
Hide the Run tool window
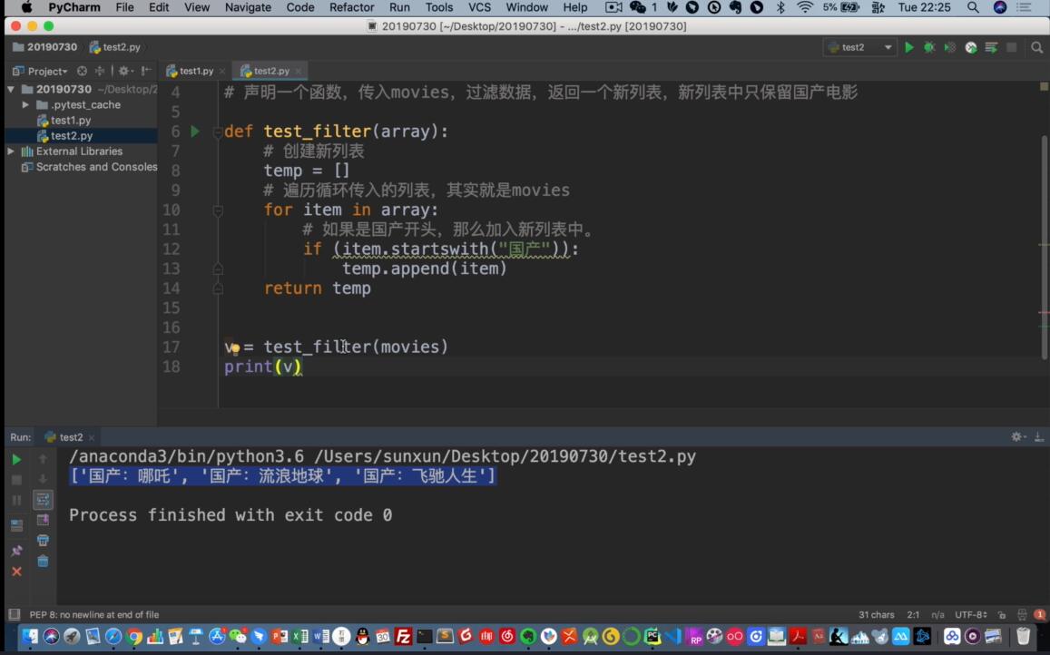click(1038, 436)
